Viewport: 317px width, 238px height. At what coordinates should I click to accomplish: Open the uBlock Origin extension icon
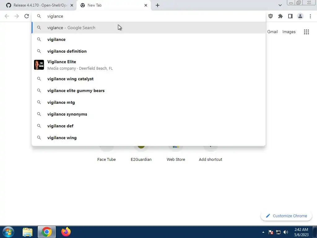click(x=271, y=16)
